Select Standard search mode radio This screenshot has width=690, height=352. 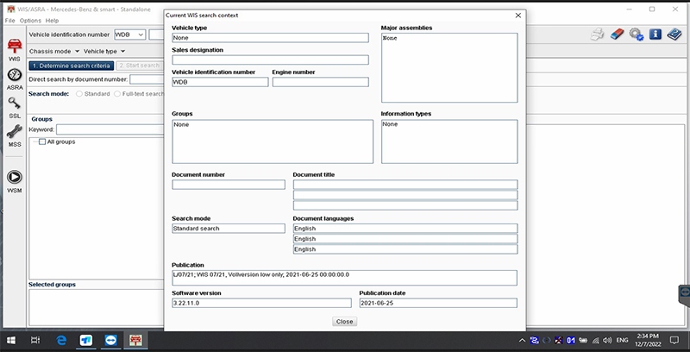tap(79, 94)
